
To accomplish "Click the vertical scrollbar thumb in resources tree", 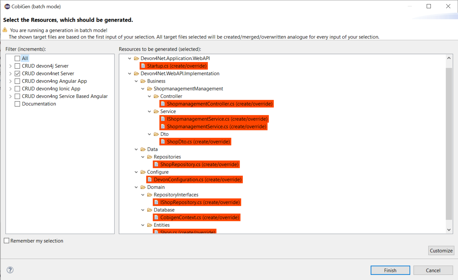I will coord(449,143).
